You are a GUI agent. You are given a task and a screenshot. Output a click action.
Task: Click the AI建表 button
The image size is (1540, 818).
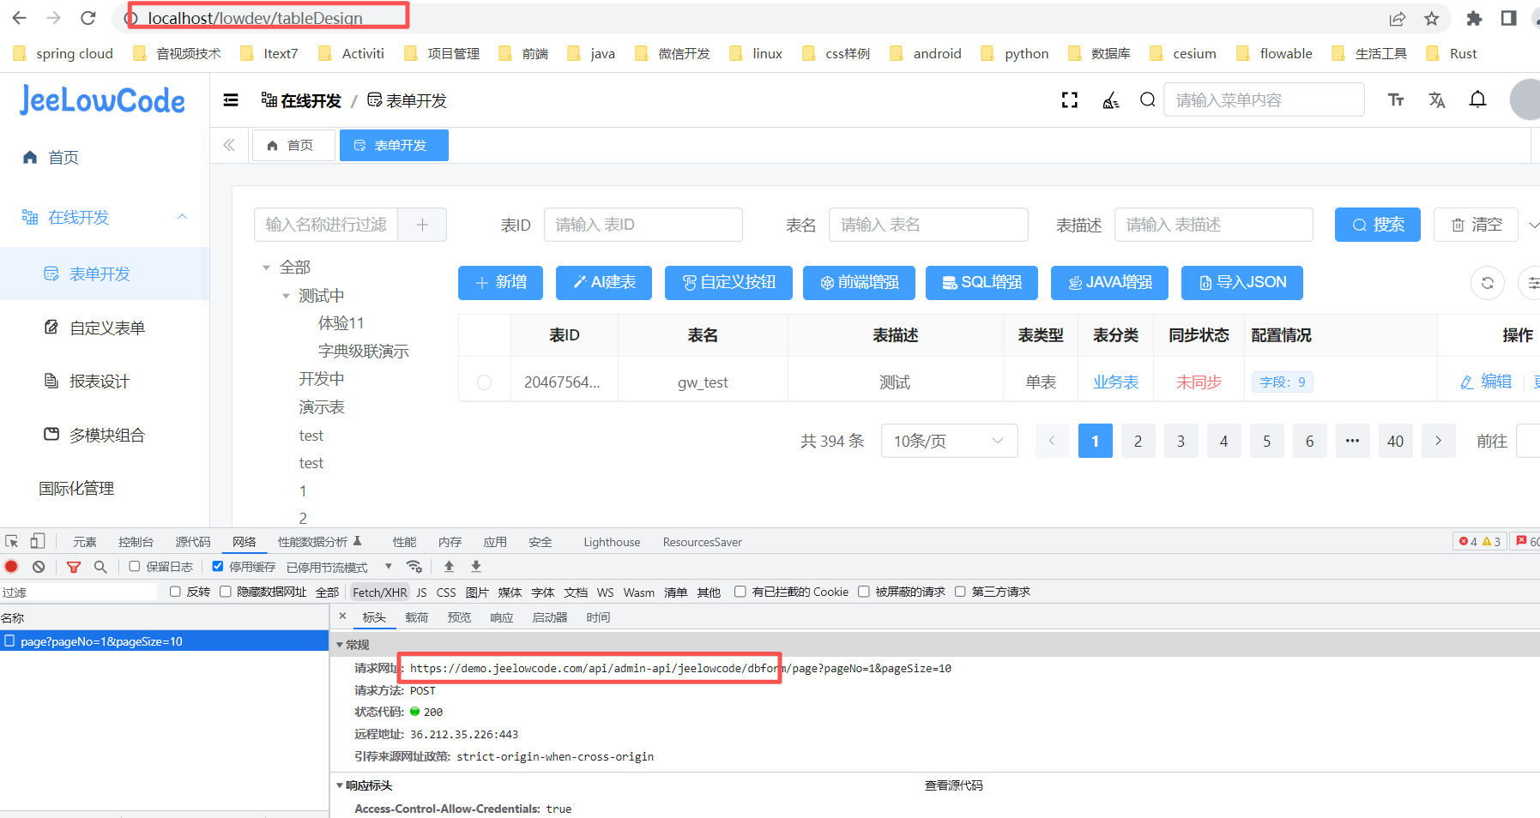603,283
